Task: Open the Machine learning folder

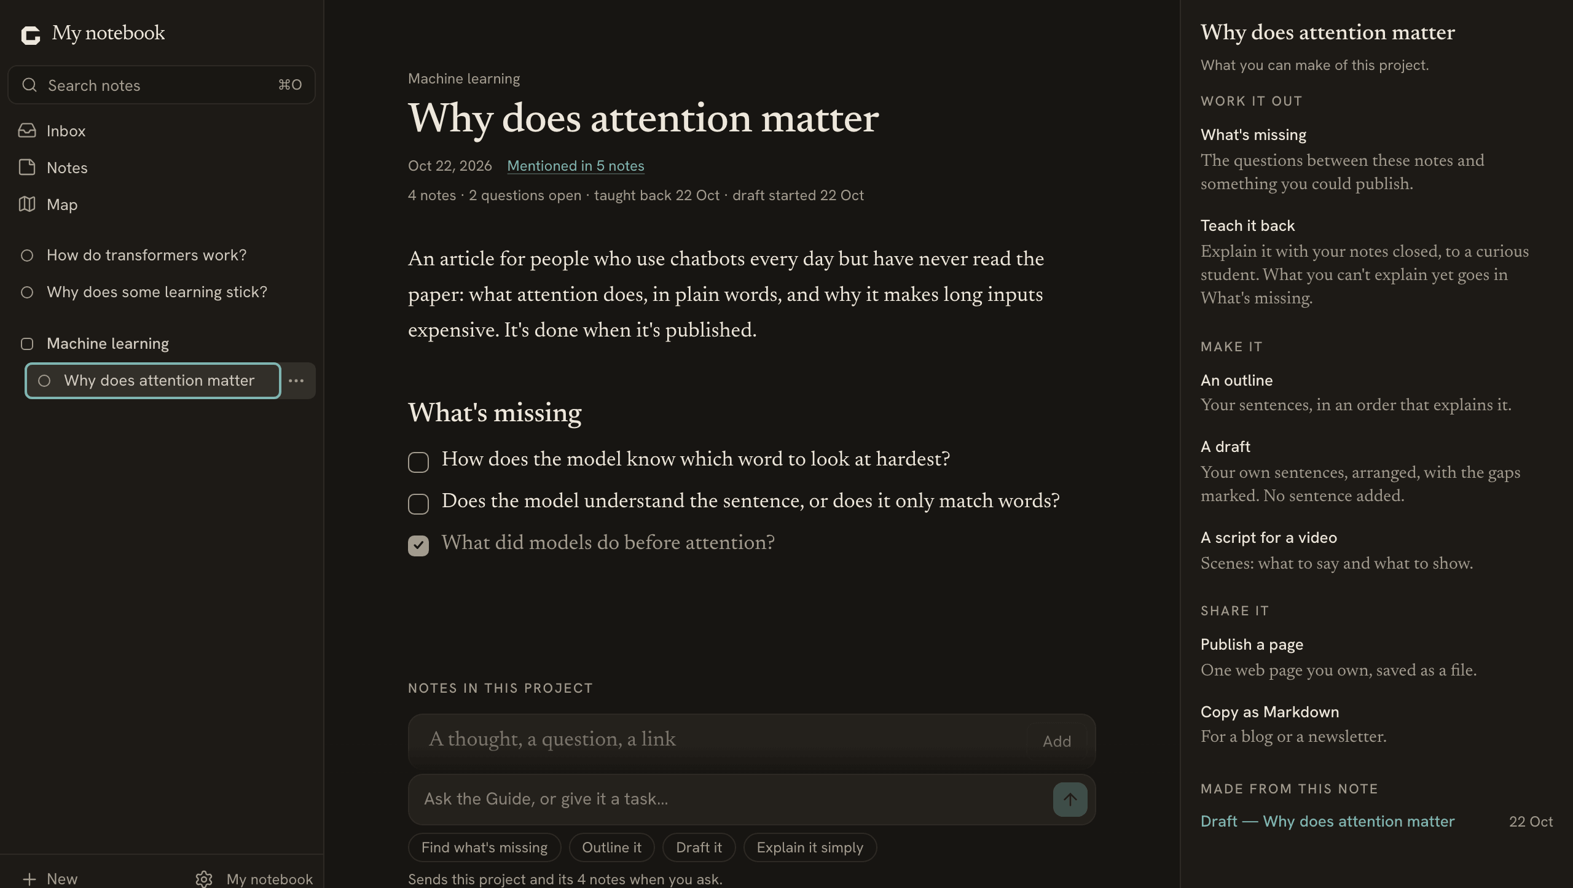Action: 162,344
